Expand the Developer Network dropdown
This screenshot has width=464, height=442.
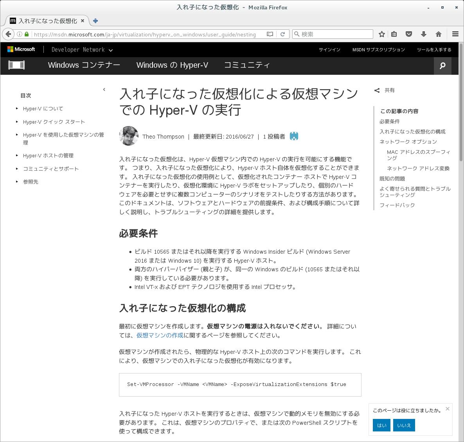(x=82, y=50)
